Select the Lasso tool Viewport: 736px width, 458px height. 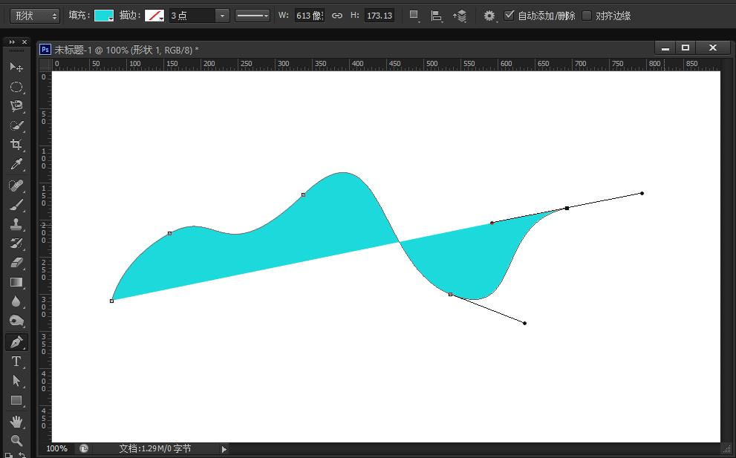coord(16,106)
